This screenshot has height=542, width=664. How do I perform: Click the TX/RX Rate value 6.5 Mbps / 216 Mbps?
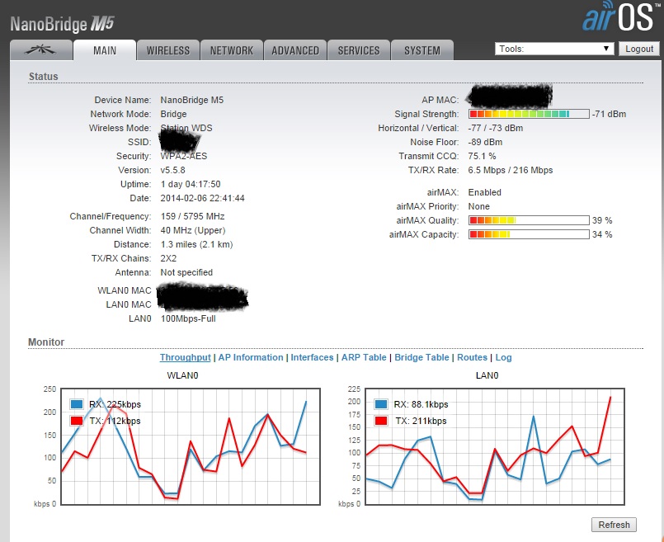pyautogui.click(x=511, y=170)
